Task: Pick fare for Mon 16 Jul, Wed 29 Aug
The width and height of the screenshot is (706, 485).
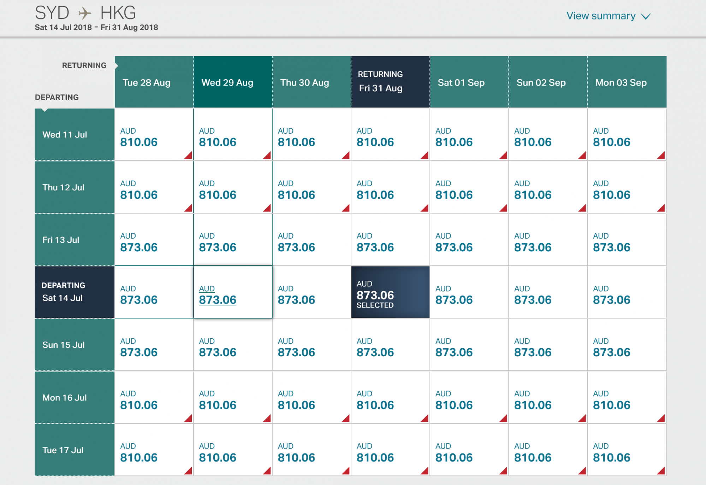Action: click(233, 397)
